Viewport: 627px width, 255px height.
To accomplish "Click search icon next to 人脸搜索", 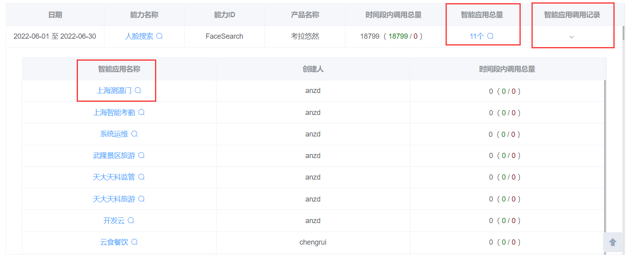I will (159, 36).
